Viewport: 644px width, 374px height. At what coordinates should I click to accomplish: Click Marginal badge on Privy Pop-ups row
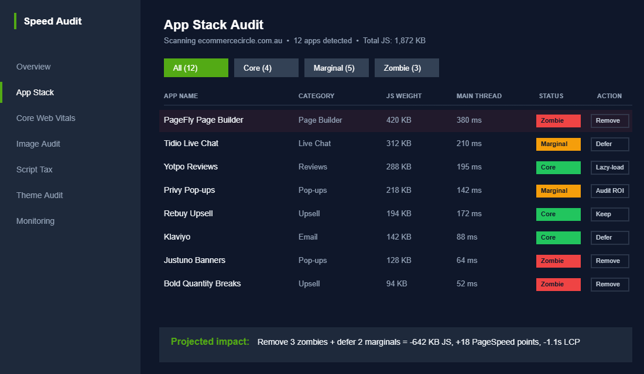558,191
